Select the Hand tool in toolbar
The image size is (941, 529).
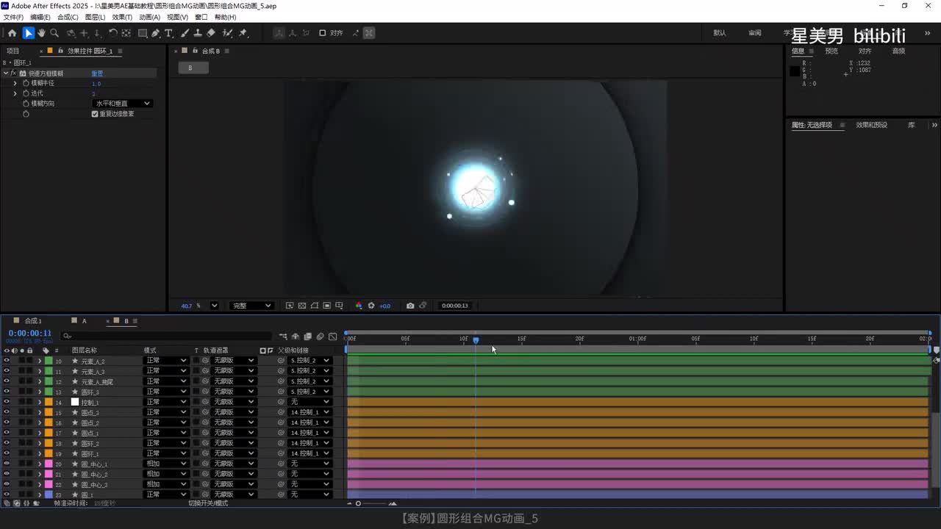(41, 33)
